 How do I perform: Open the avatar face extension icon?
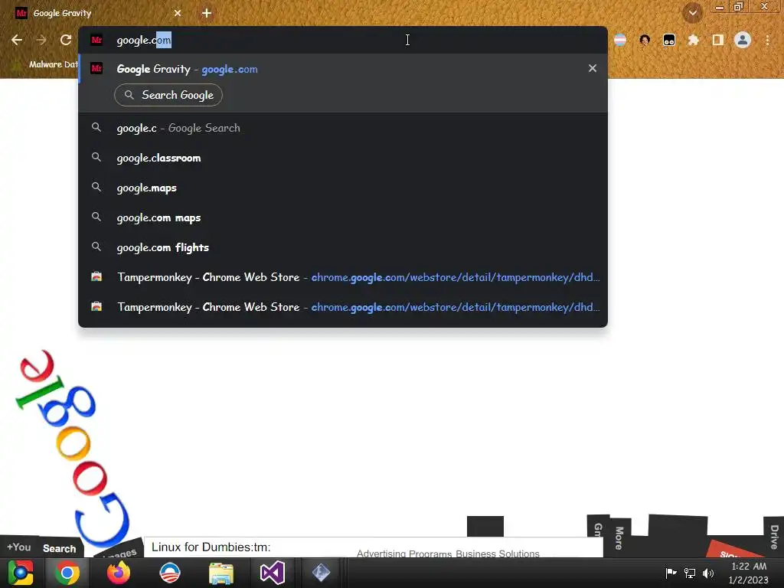pos(645,40)
